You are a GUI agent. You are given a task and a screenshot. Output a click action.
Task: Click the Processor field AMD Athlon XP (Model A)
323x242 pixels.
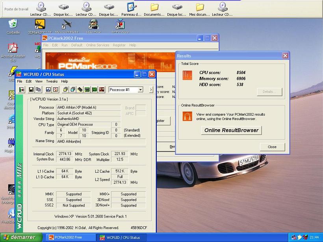tap(88, 107)
